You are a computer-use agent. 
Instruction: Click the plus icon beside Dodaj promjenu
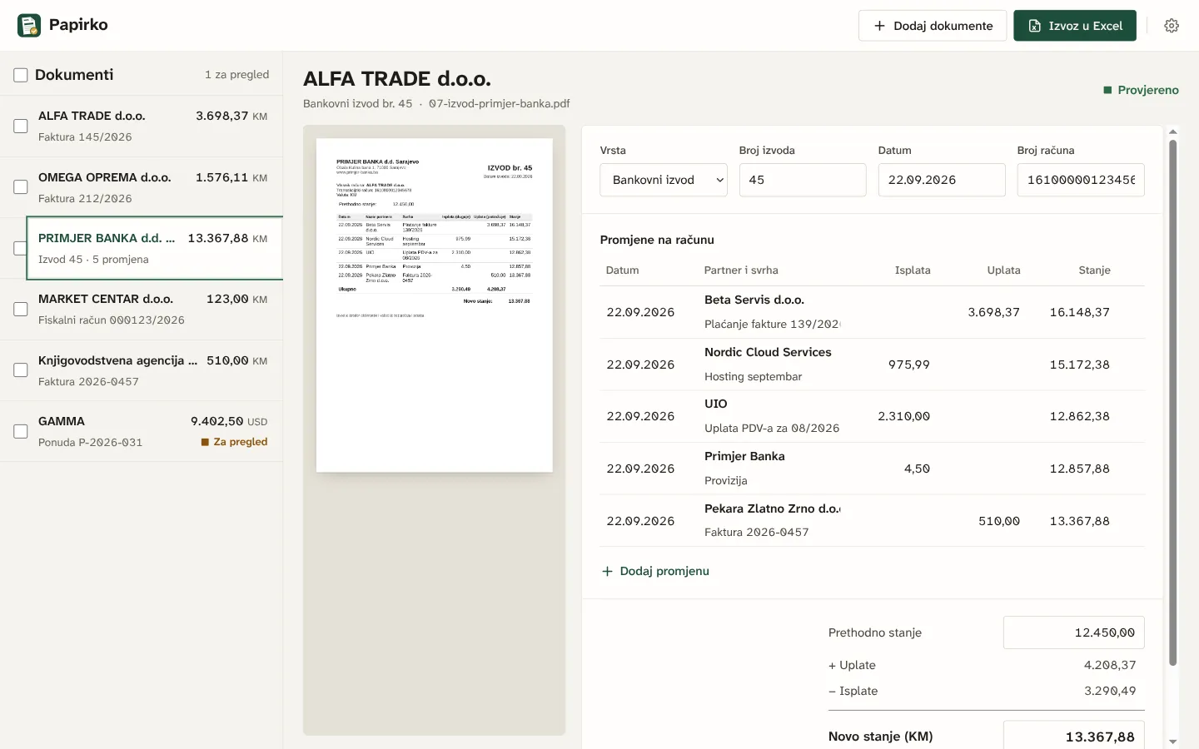607,571
